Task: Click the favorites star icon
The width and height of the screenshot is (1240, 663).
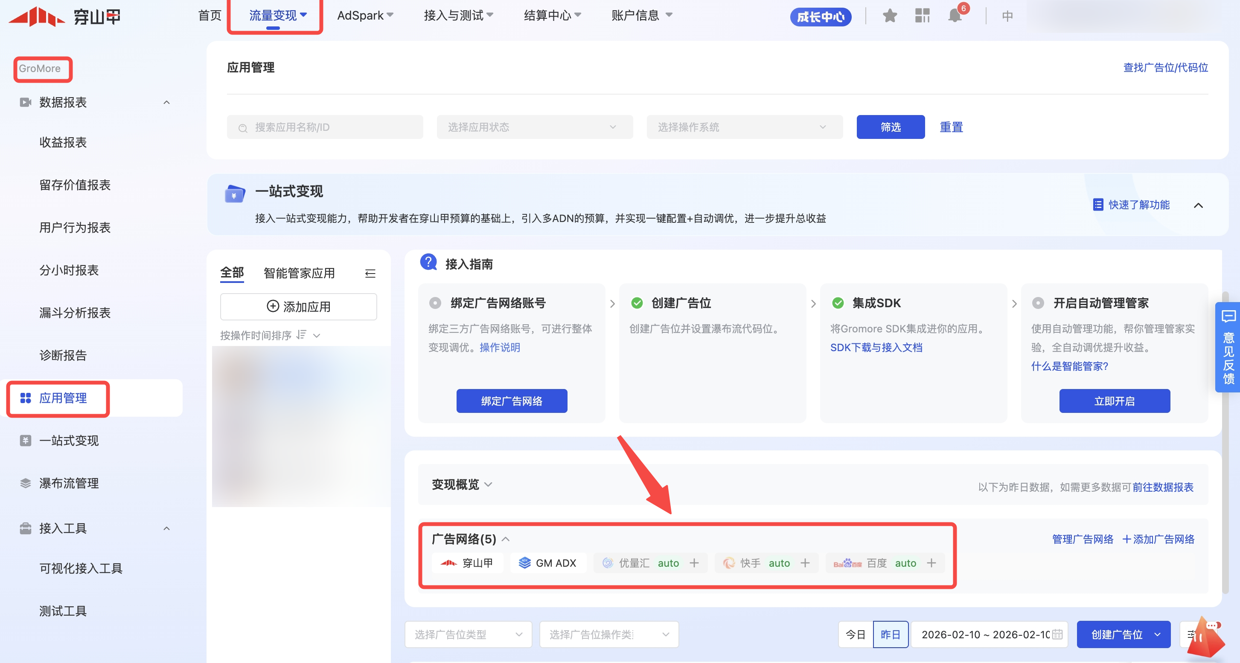Action: point(890,16)
